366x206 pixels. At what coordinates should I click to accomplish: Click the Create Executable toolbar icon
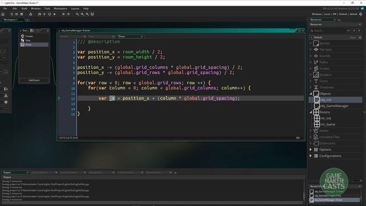(x=30, y=14)
